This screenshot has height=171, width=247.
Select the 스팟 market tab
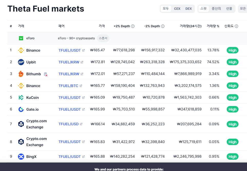tap(203, 9)
